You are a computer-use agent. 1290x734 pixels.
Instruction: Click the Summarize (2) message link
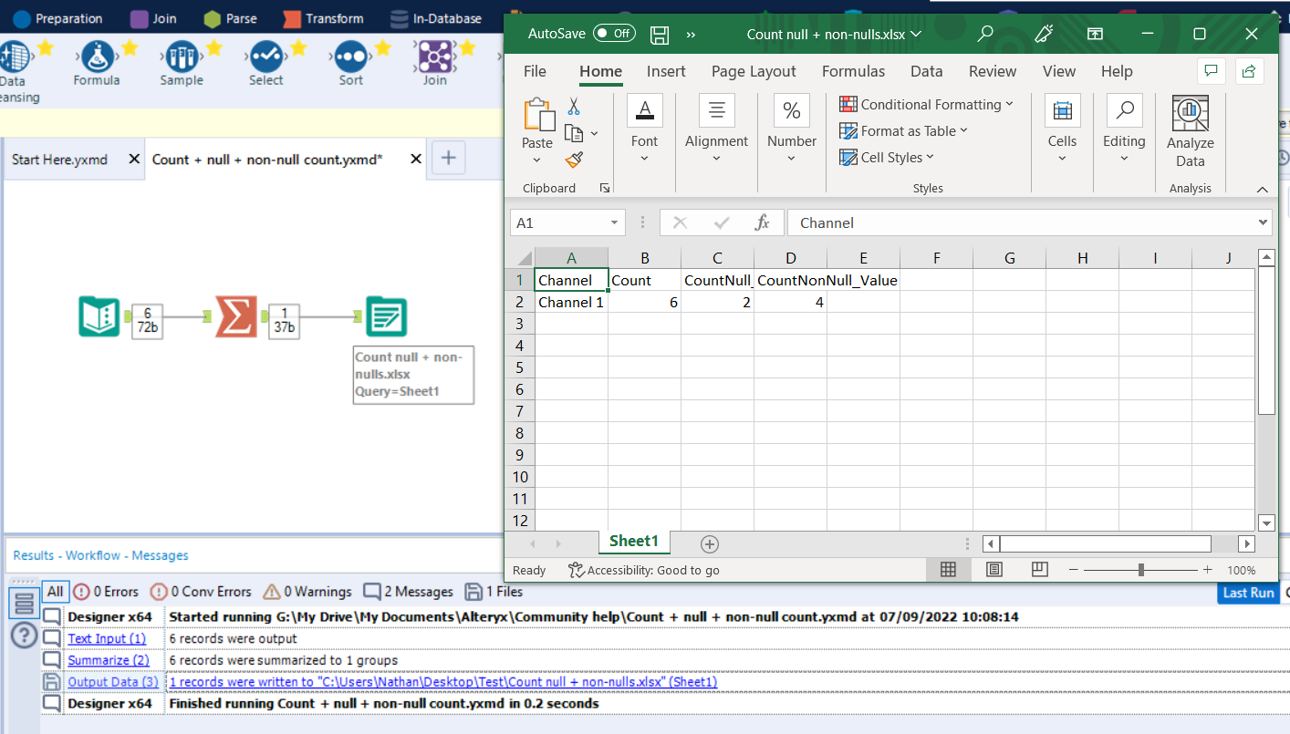(109, 660)
